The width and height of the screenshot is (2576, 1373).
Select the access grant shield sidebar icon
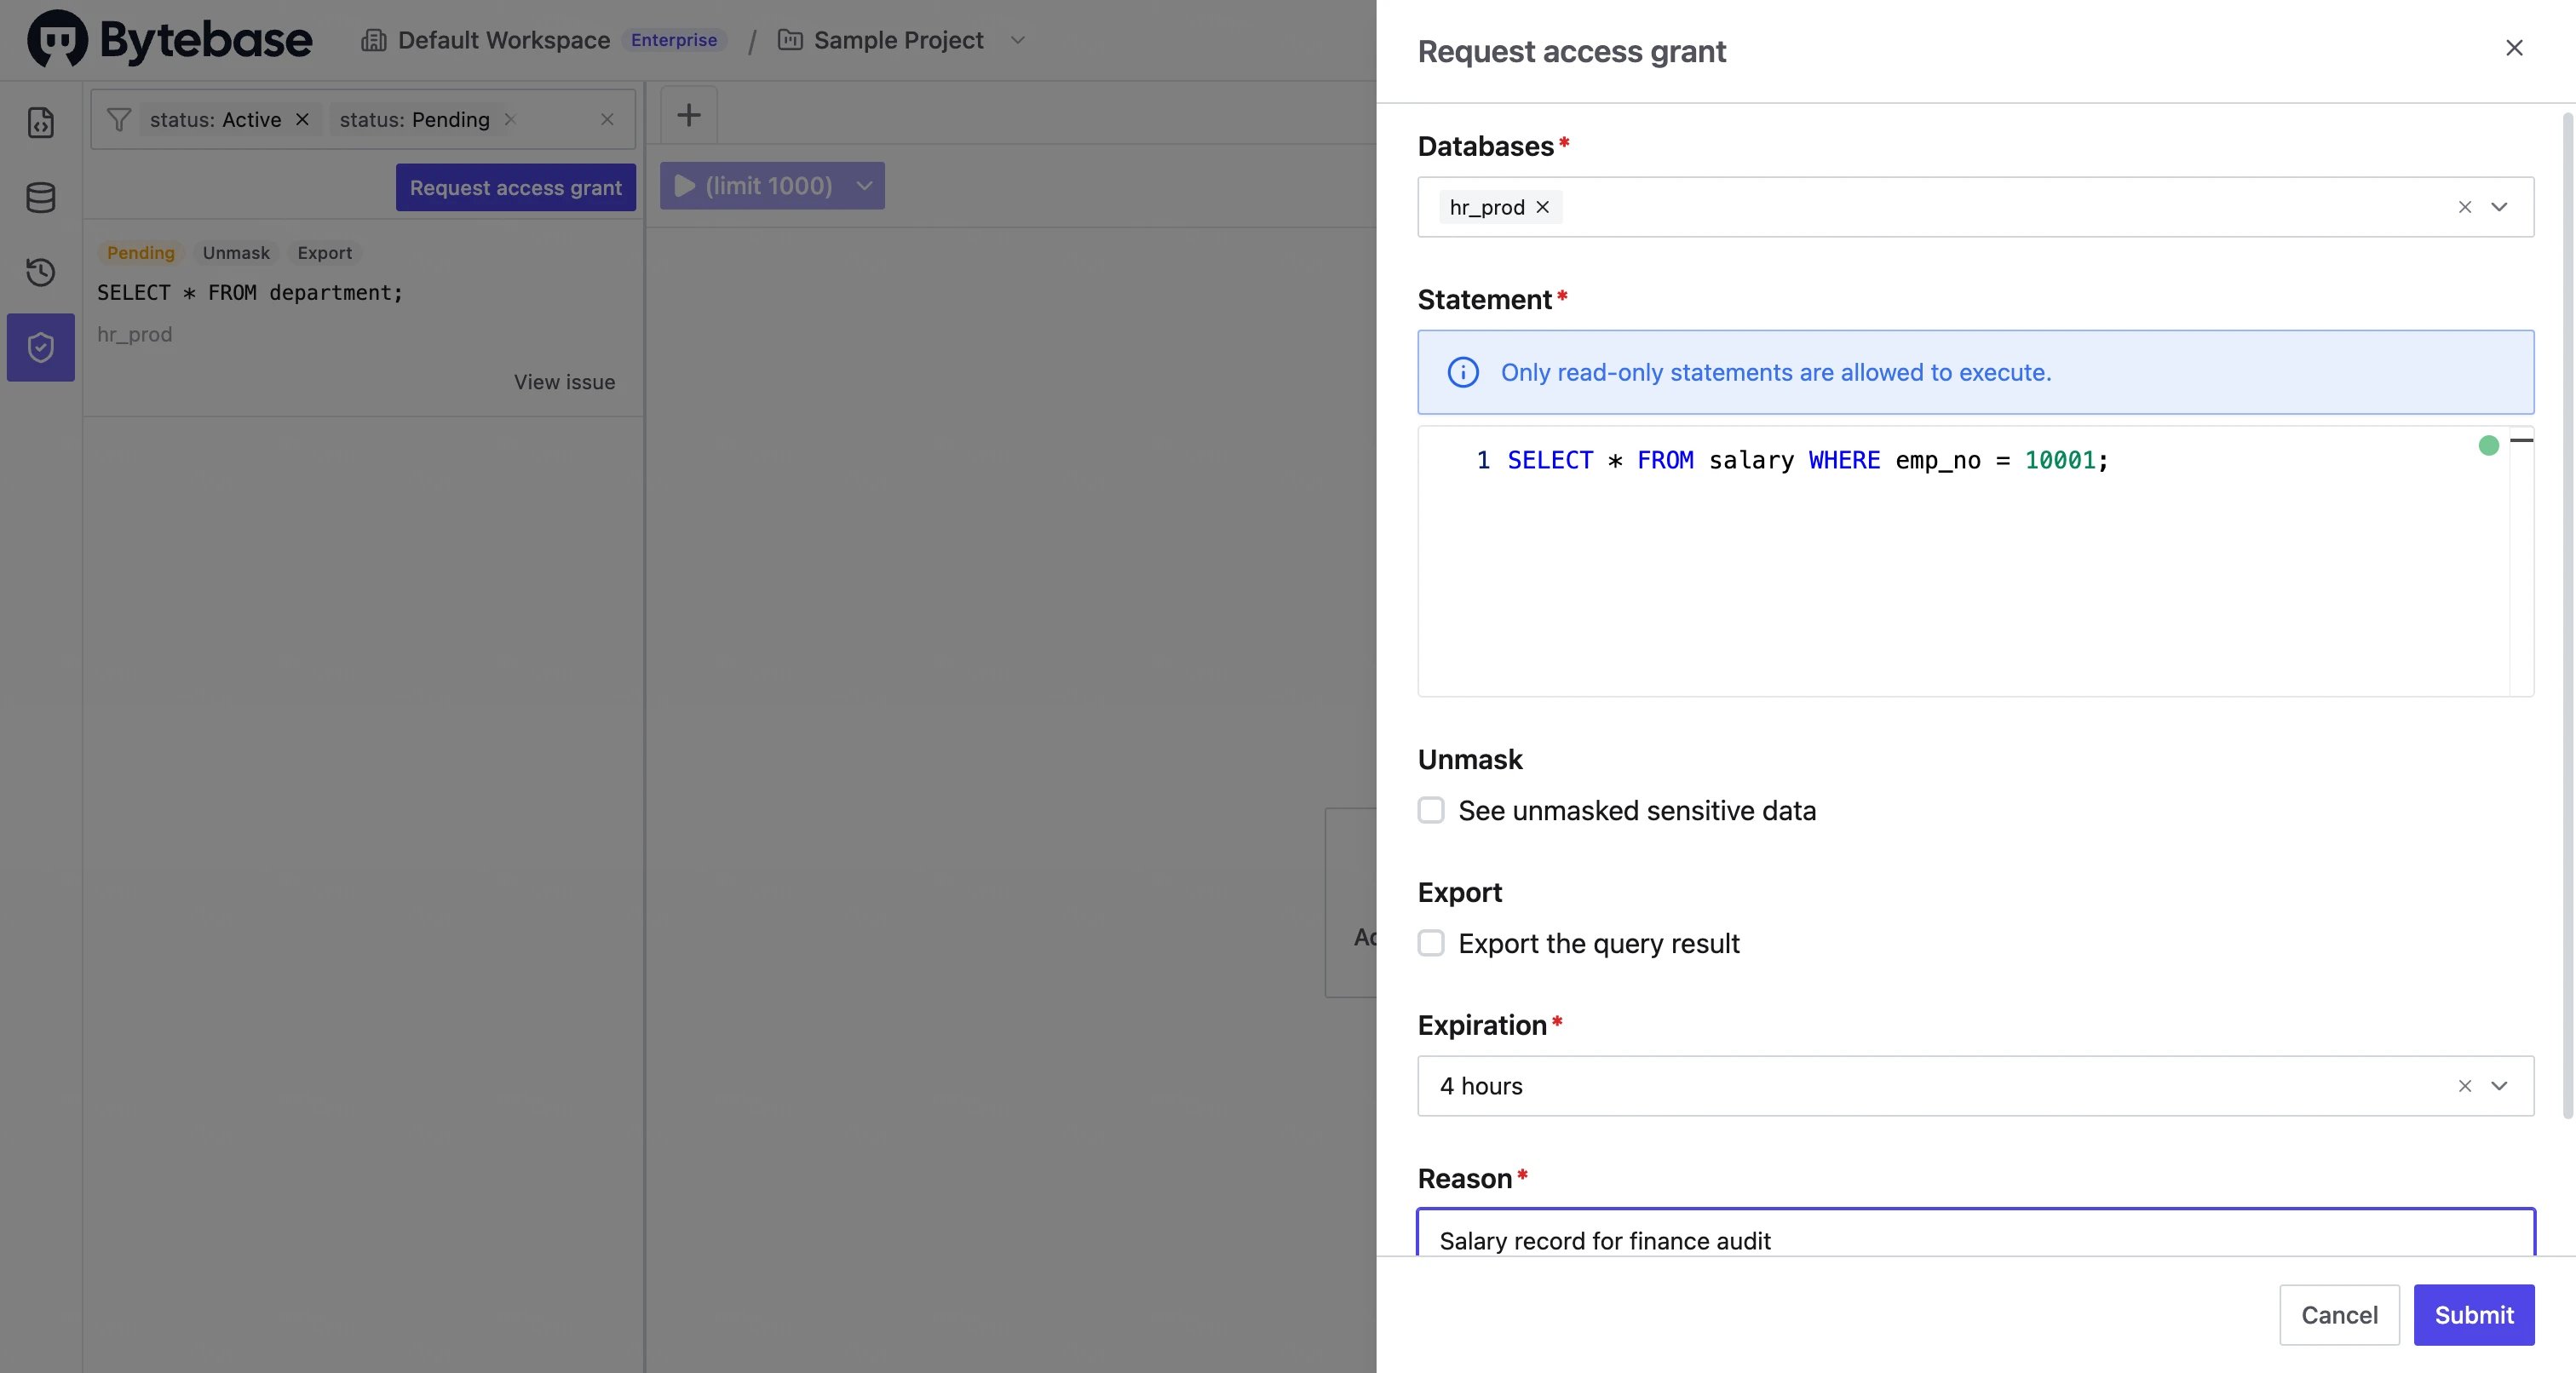coord(41,347)
